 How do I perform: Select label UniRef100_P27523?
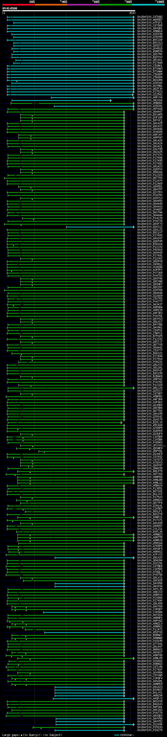tap(150, 92)
